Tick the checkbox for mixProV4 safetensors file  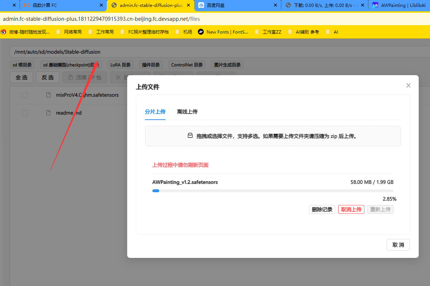[25, 95]
